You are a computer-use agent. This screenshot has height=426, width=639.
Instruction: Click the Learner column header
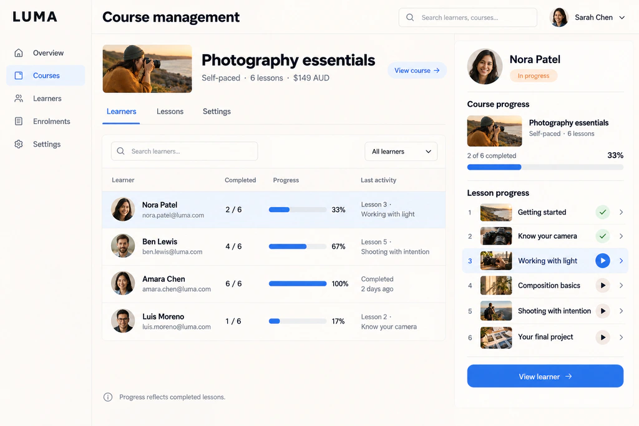(123, 180)
